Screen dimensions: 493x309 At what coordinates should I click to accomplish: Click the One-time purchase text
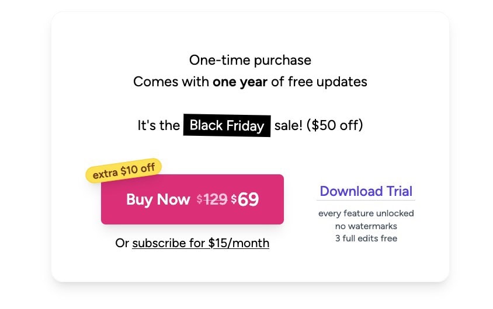pos(250,60)
